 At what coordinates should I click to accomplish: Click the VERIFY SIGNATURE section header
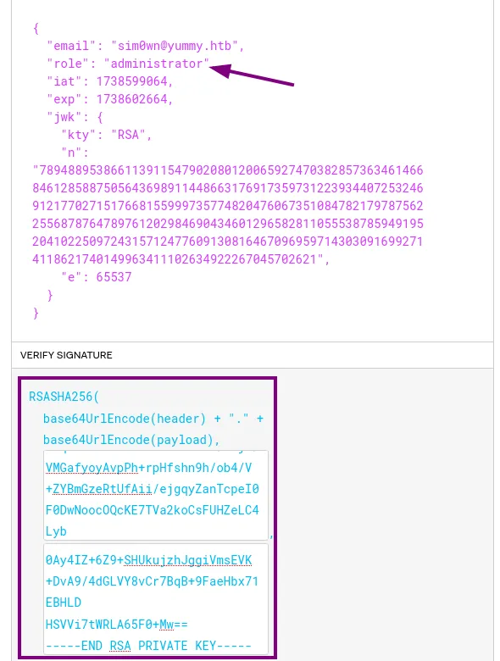66,355
